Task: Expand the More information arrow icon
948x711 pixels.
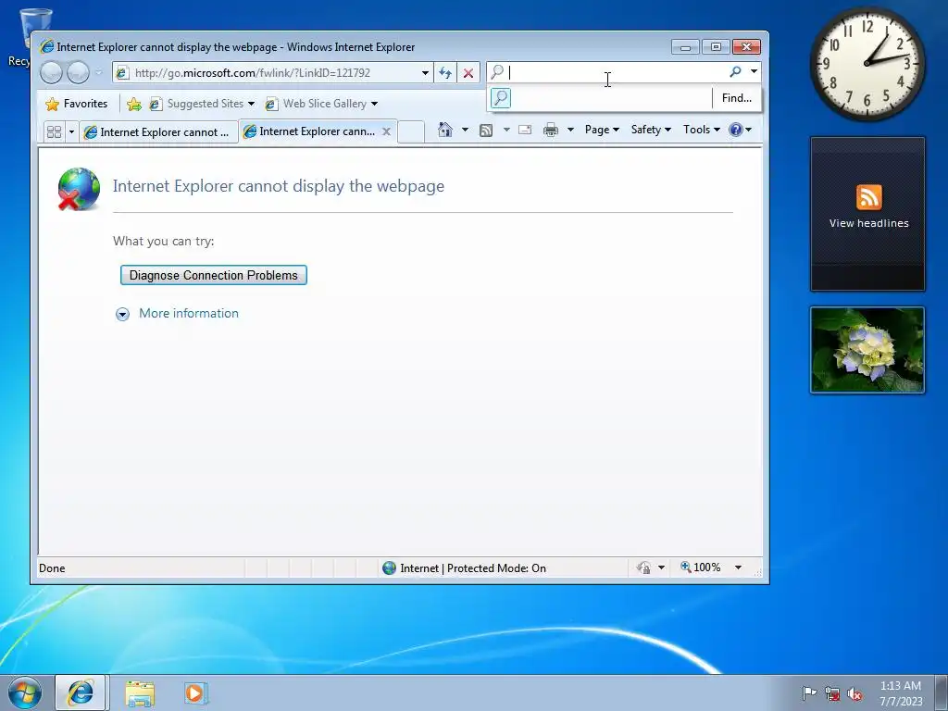Action: (122, 314)
